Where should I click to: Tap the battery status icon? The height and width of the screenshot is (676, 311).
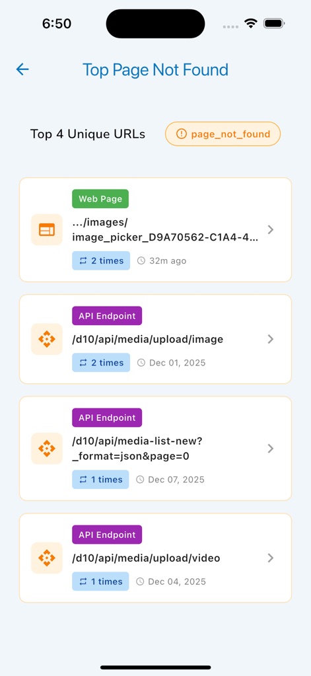click(275, 23)
